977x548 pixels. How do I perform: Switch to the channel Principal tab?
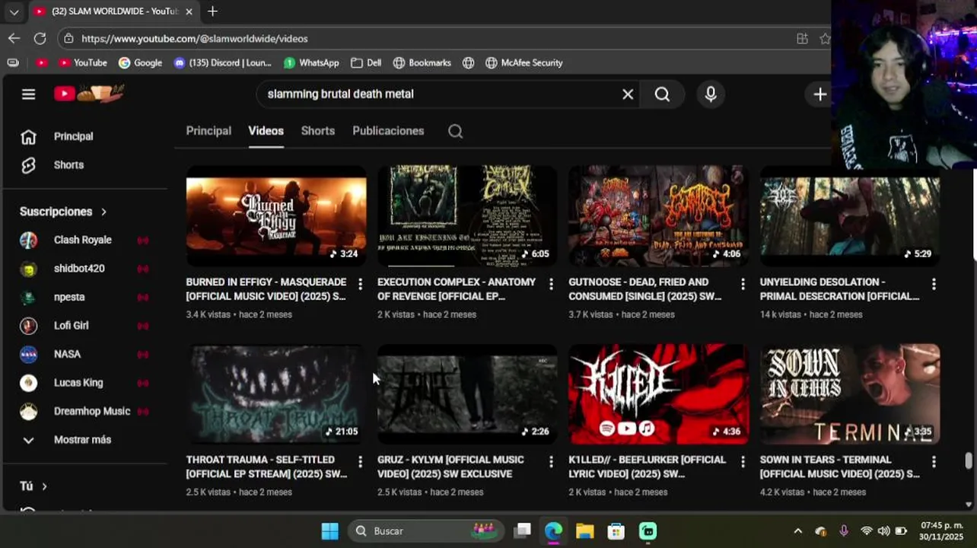(208, 131)
